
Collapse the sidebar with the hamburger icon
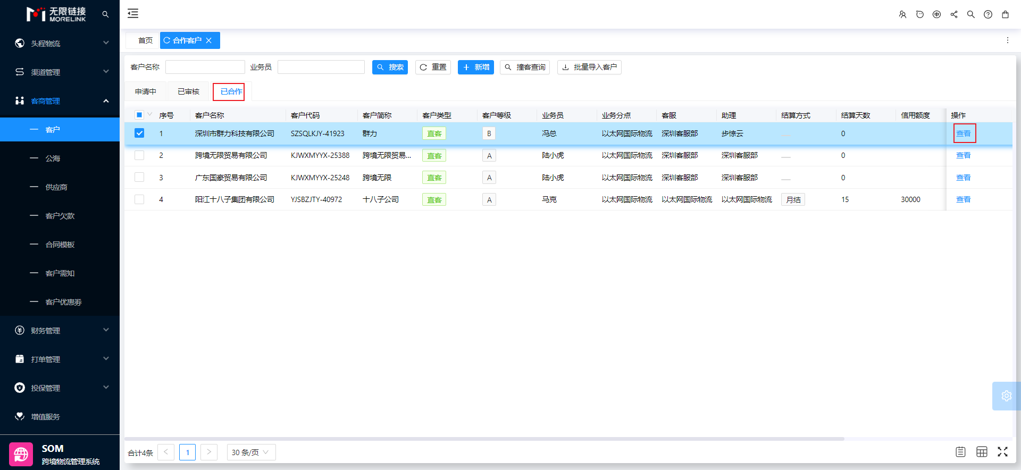(x=133, y=14)
